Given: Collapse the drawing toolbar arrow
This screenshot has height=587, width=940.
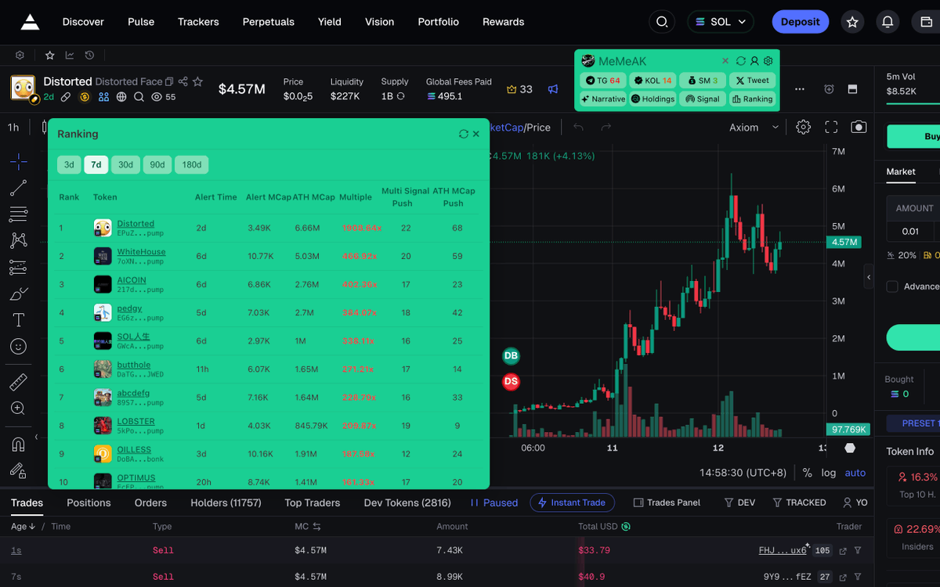Looking at the screenshot, I should pyautogui.click(x=36, y=438).
